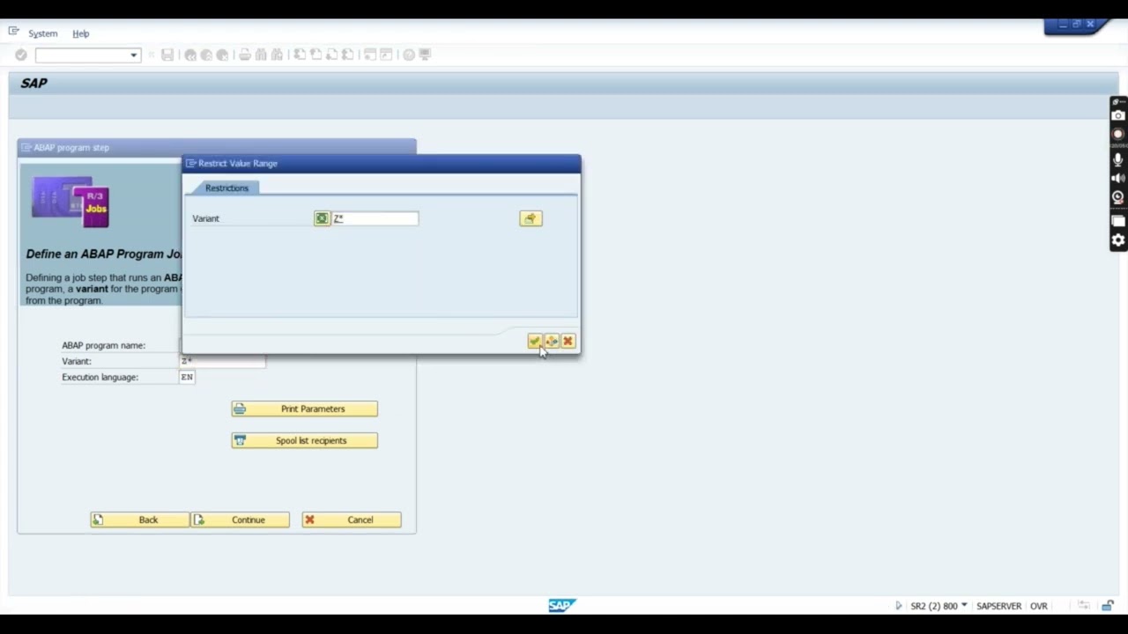The width and height of the screenshot is (1128, 634).
Task: Focus the transaction command field
Action: click(x=82, y=55)
